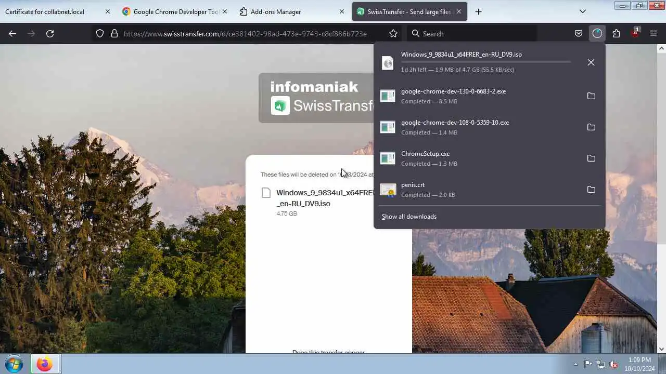Reload the current page
The height and width of the screenshot is (374, 666).
tap(50, 34)
